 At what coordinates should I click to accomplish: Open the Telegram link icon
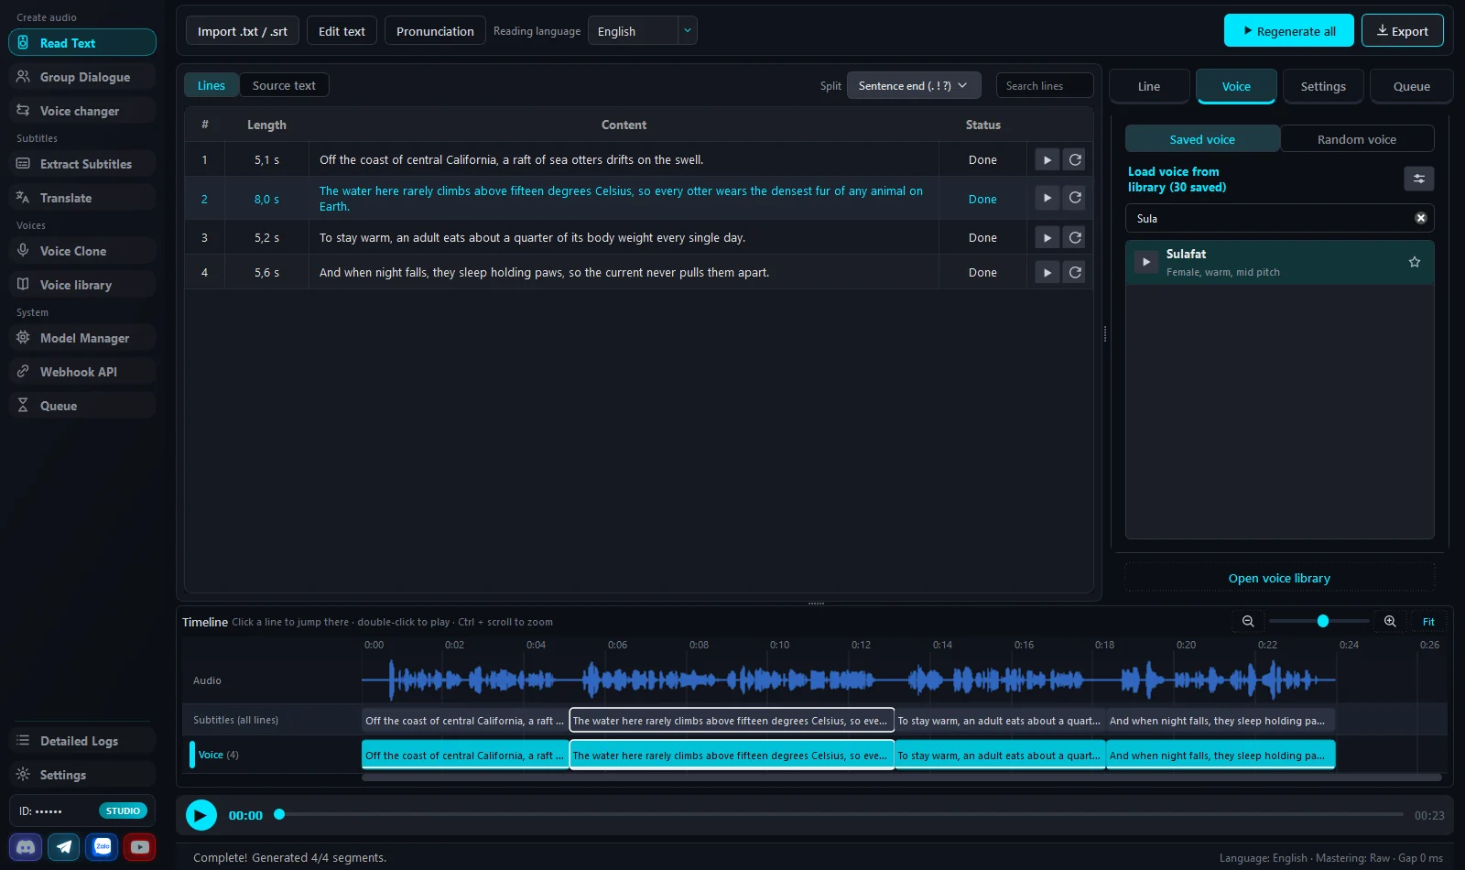64,847
